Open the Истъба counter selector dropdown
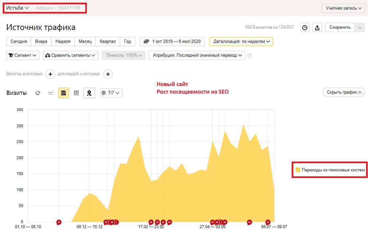 pos(17,8)
